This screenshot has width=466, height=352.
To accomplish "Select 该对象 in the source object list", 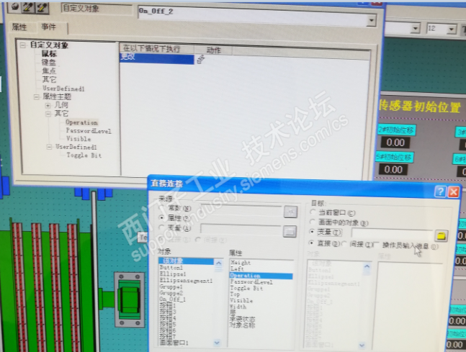I will pyautogui.click(x=187, y=261).
